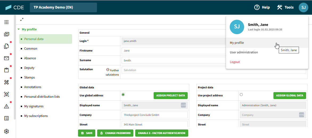
Task: Select the clipboard tasks sidebar icon
Action: [x=7, y=70]
